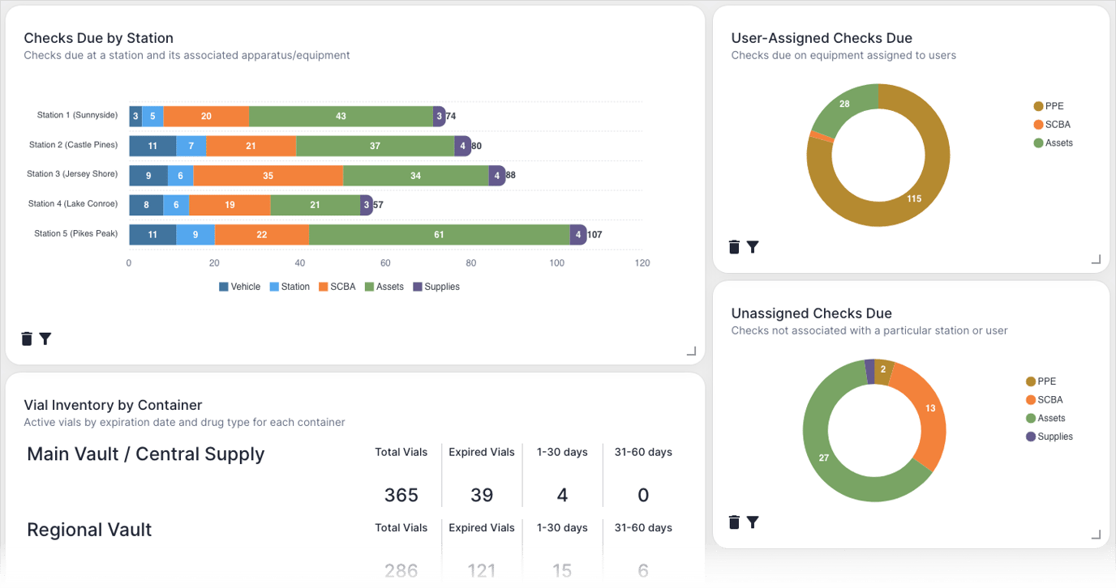Select the Assets segment of the Unassigned donut
This screenshot has width=1116, height=588.
tap(824, 457)
